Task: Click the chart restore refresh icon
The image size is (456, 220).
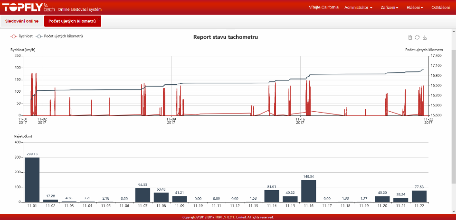Action: pos(417,38)
